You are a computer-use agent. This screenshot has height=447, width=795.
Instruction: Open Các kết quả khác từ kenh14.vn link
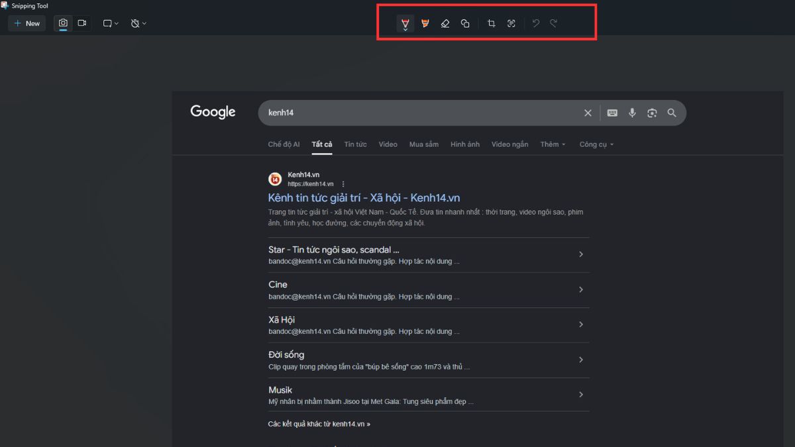pos(319,424)
